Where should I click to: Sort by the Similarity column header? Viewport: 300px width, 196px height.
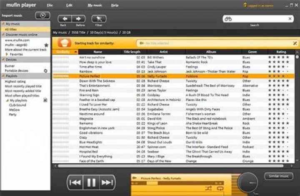65,52
